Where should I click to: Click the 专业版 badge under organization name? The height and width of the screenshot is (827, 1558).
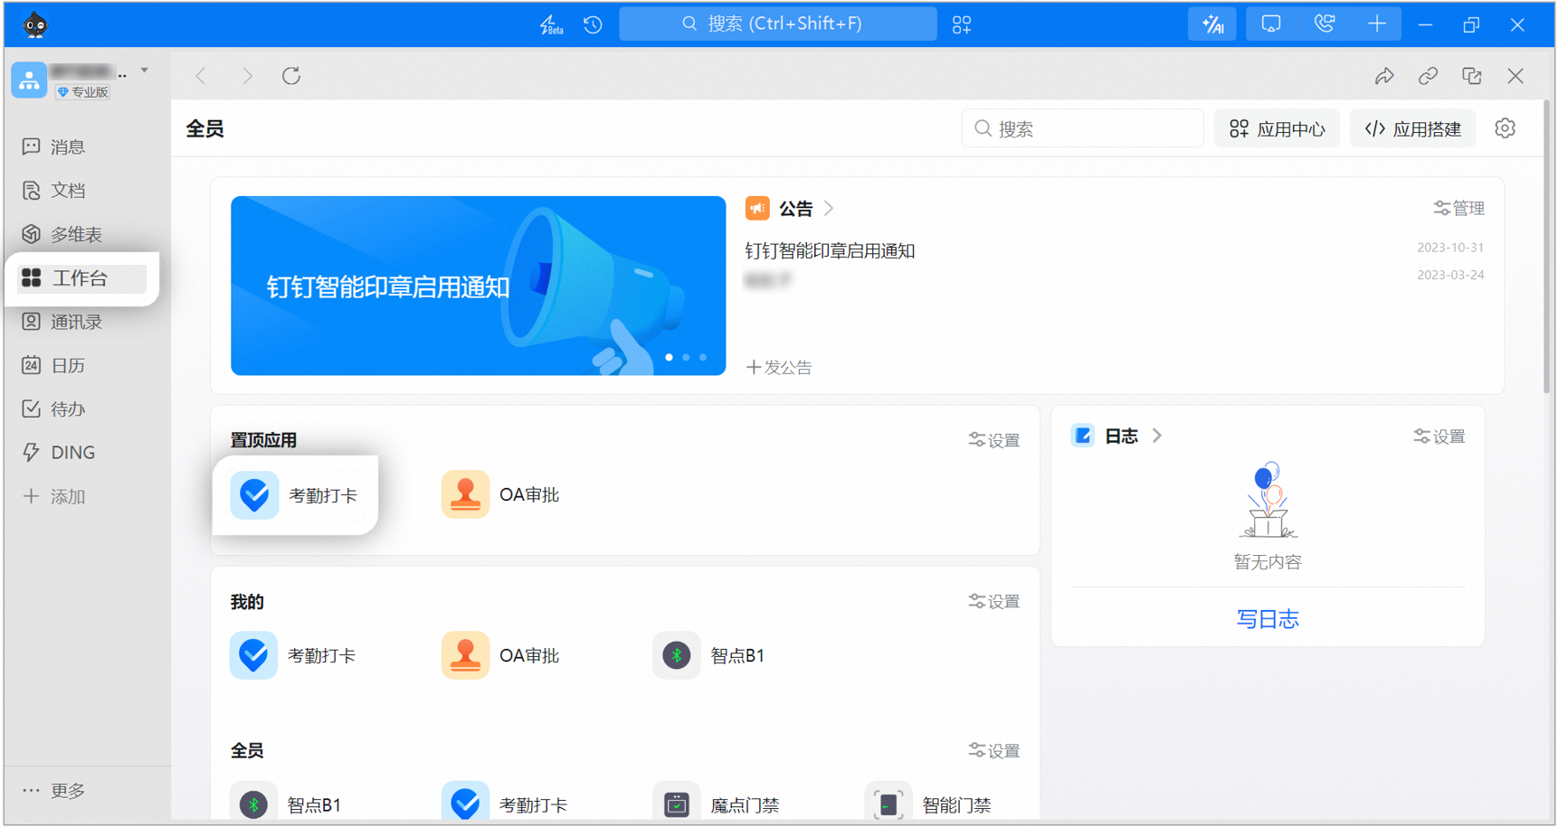[82, 92]
